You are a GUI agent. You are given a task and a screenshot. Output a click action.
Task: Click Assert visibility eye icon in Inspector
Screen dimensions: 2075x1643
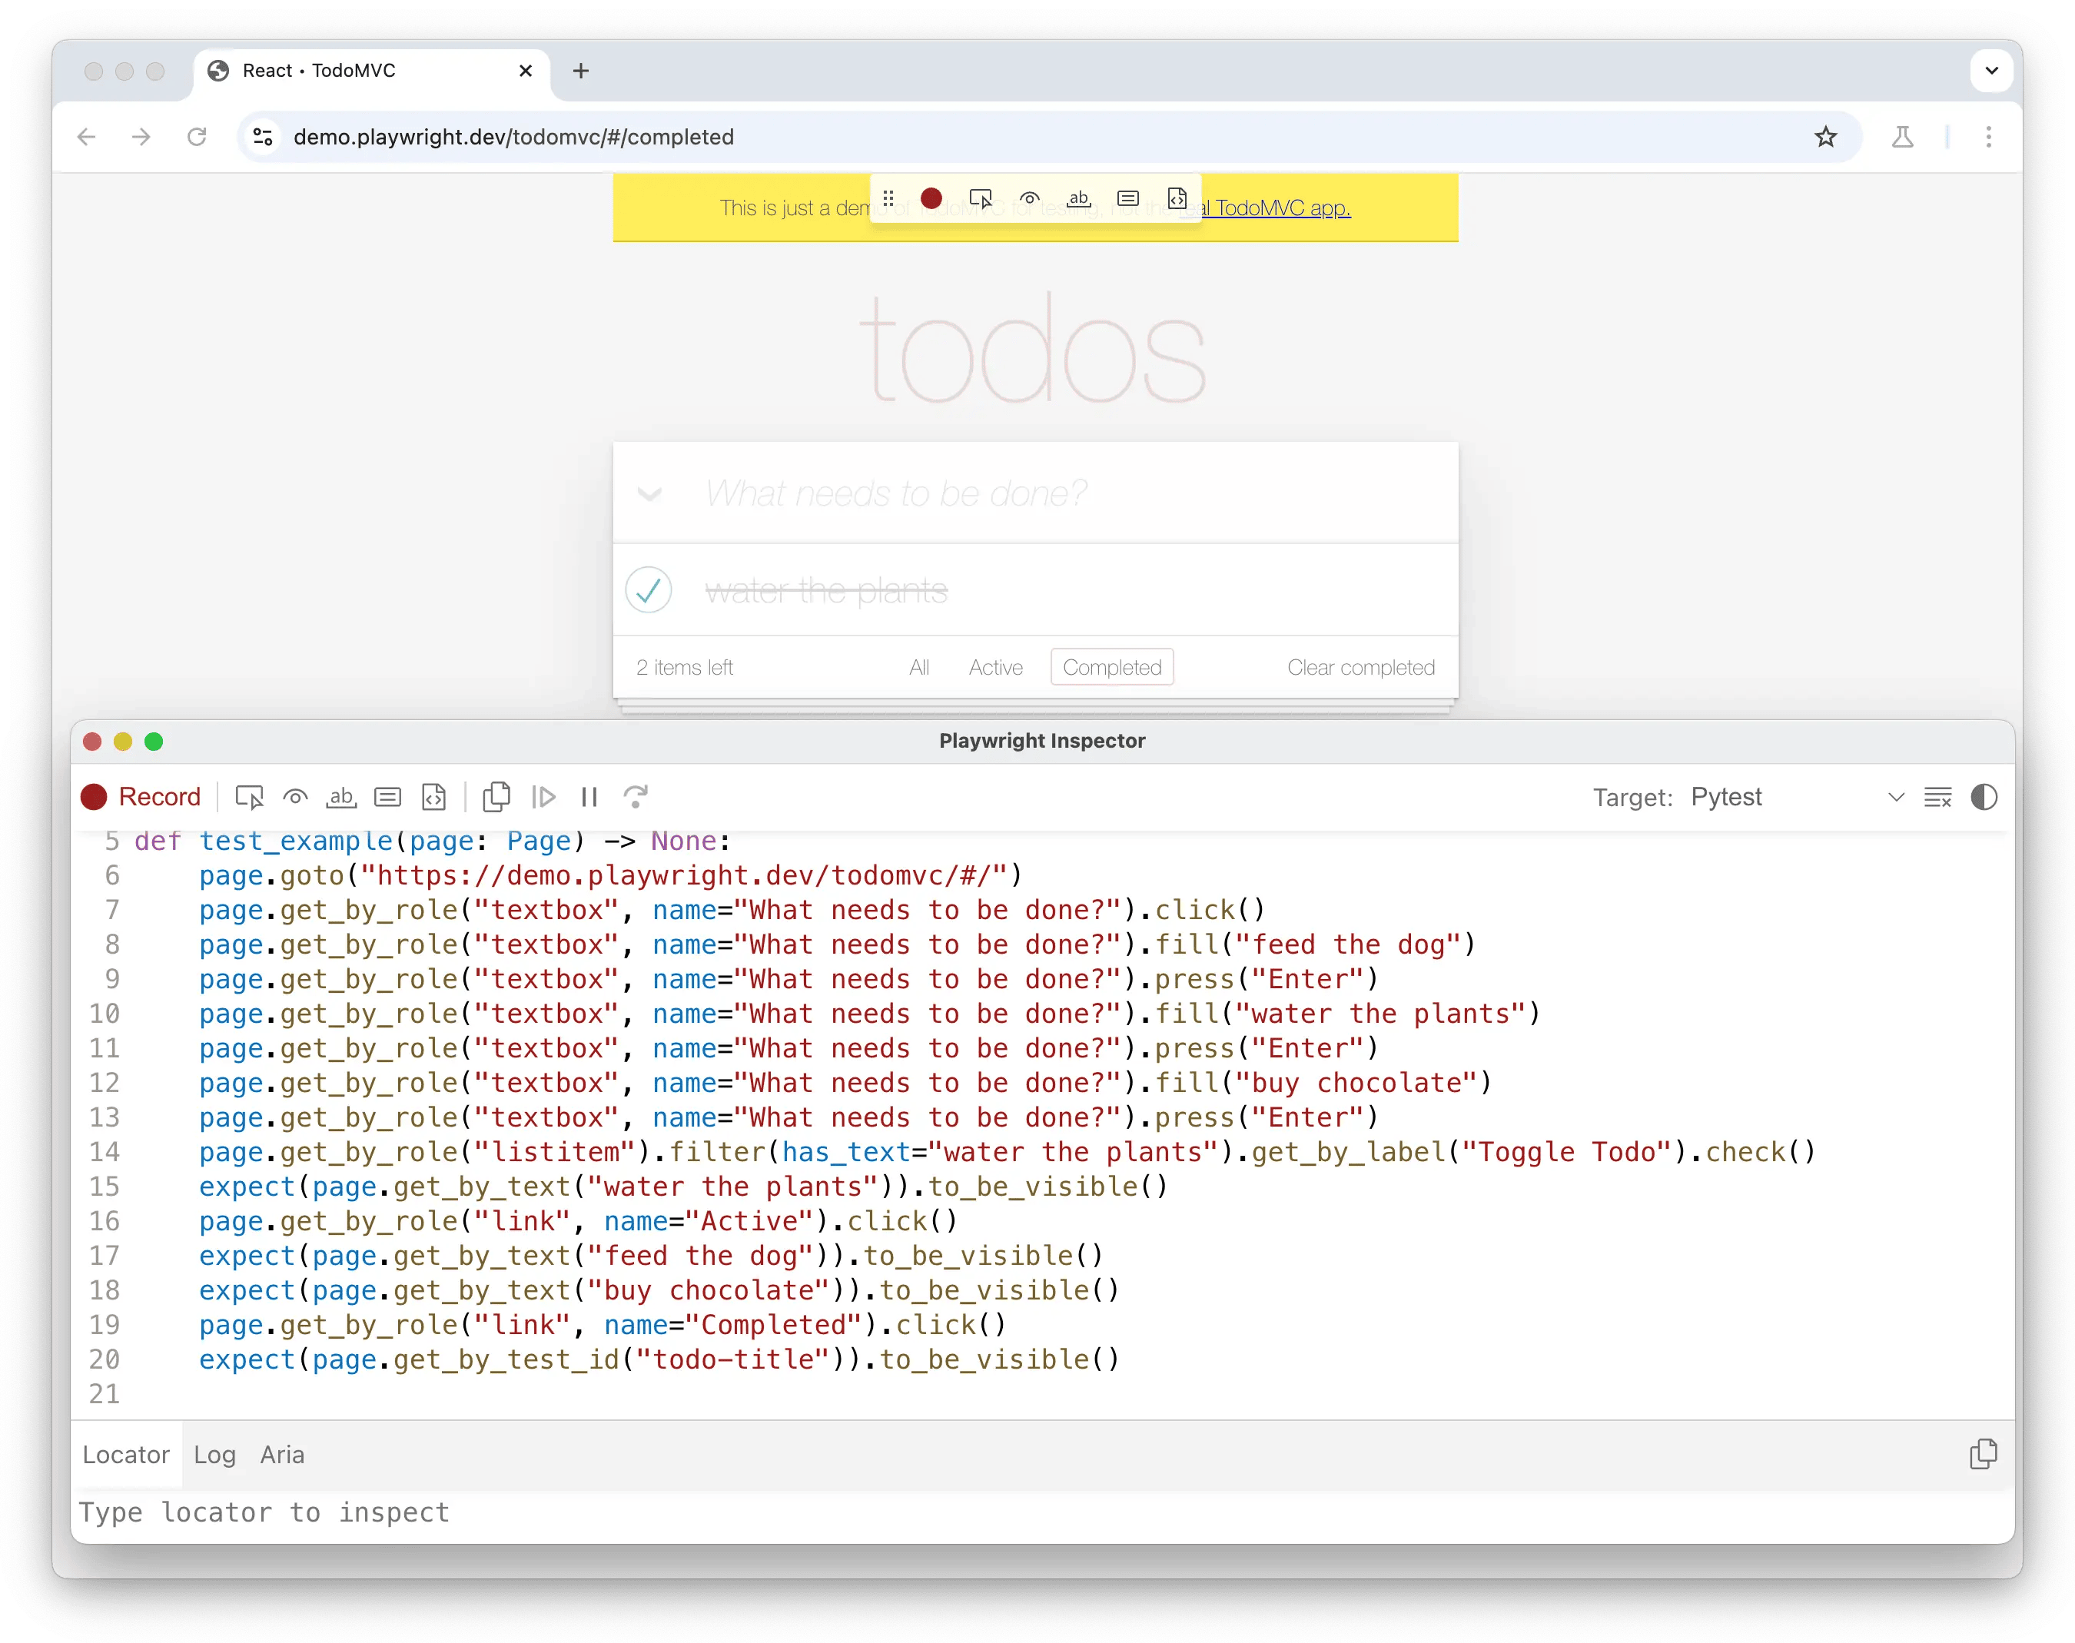point(295,798)
